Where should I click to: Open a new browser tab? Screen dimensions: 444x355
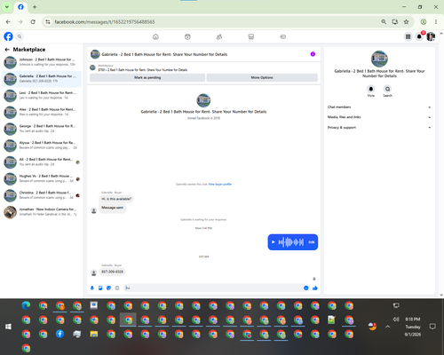click(x=35, y=7)
